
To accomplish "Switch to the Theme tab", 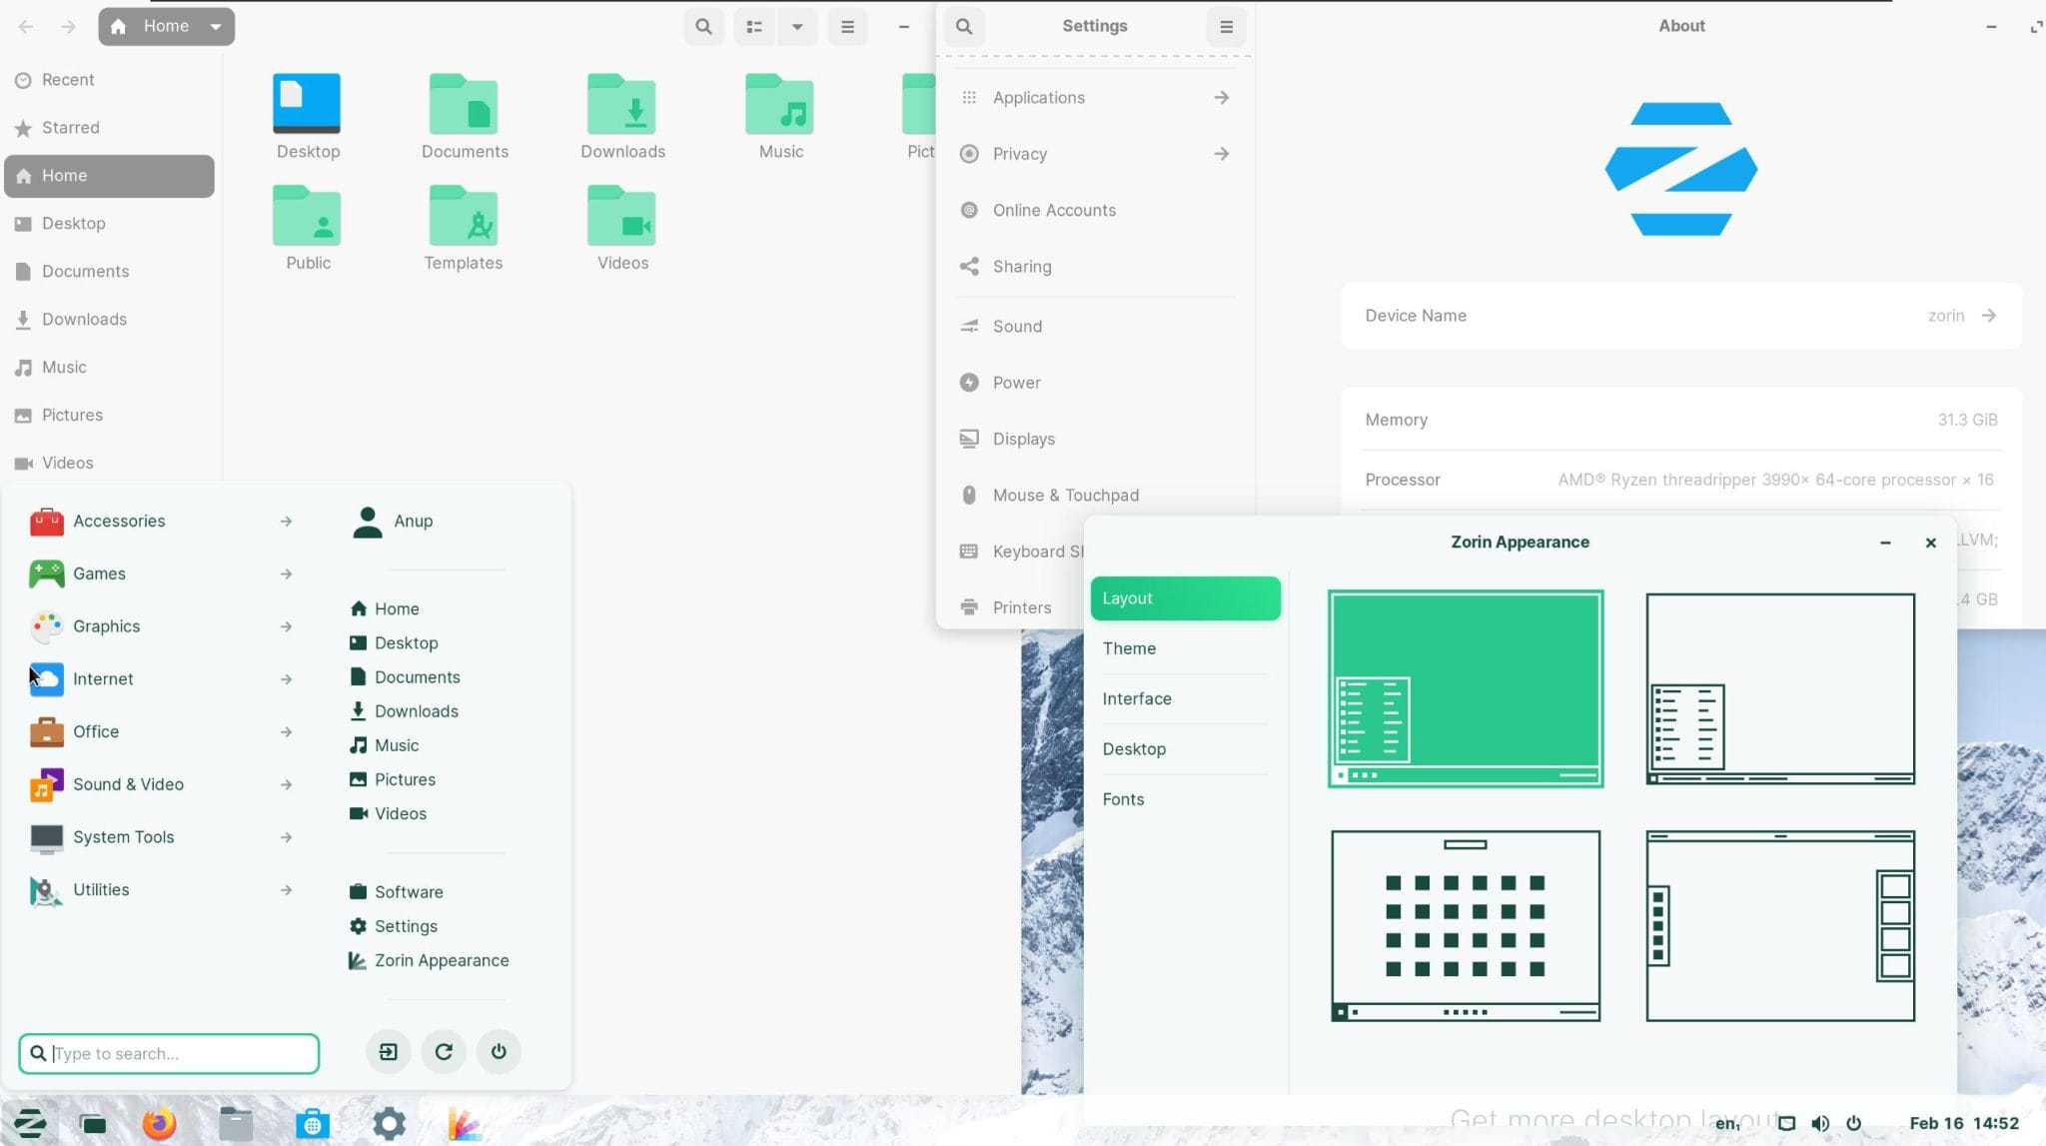I will coord(1129,648).
